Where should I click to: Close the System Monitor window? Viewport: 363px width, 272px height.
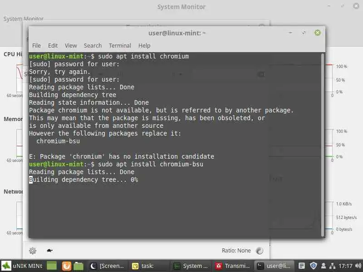coord(356,6)
